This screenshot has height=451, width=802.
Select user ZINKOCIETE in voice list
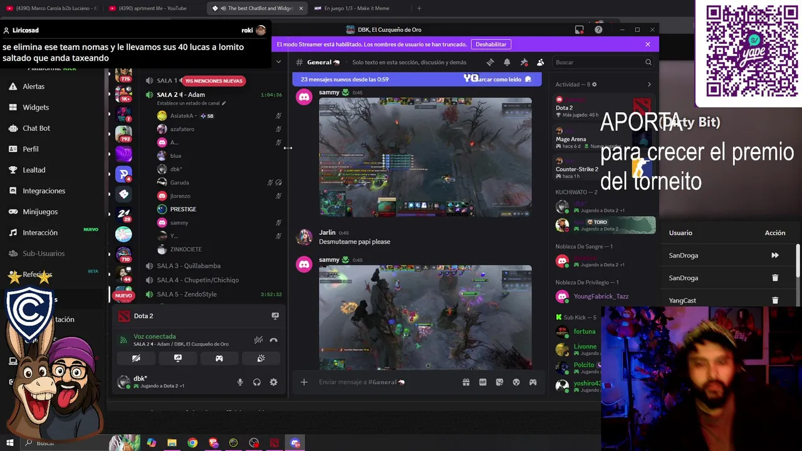click(x=185, y=249)
